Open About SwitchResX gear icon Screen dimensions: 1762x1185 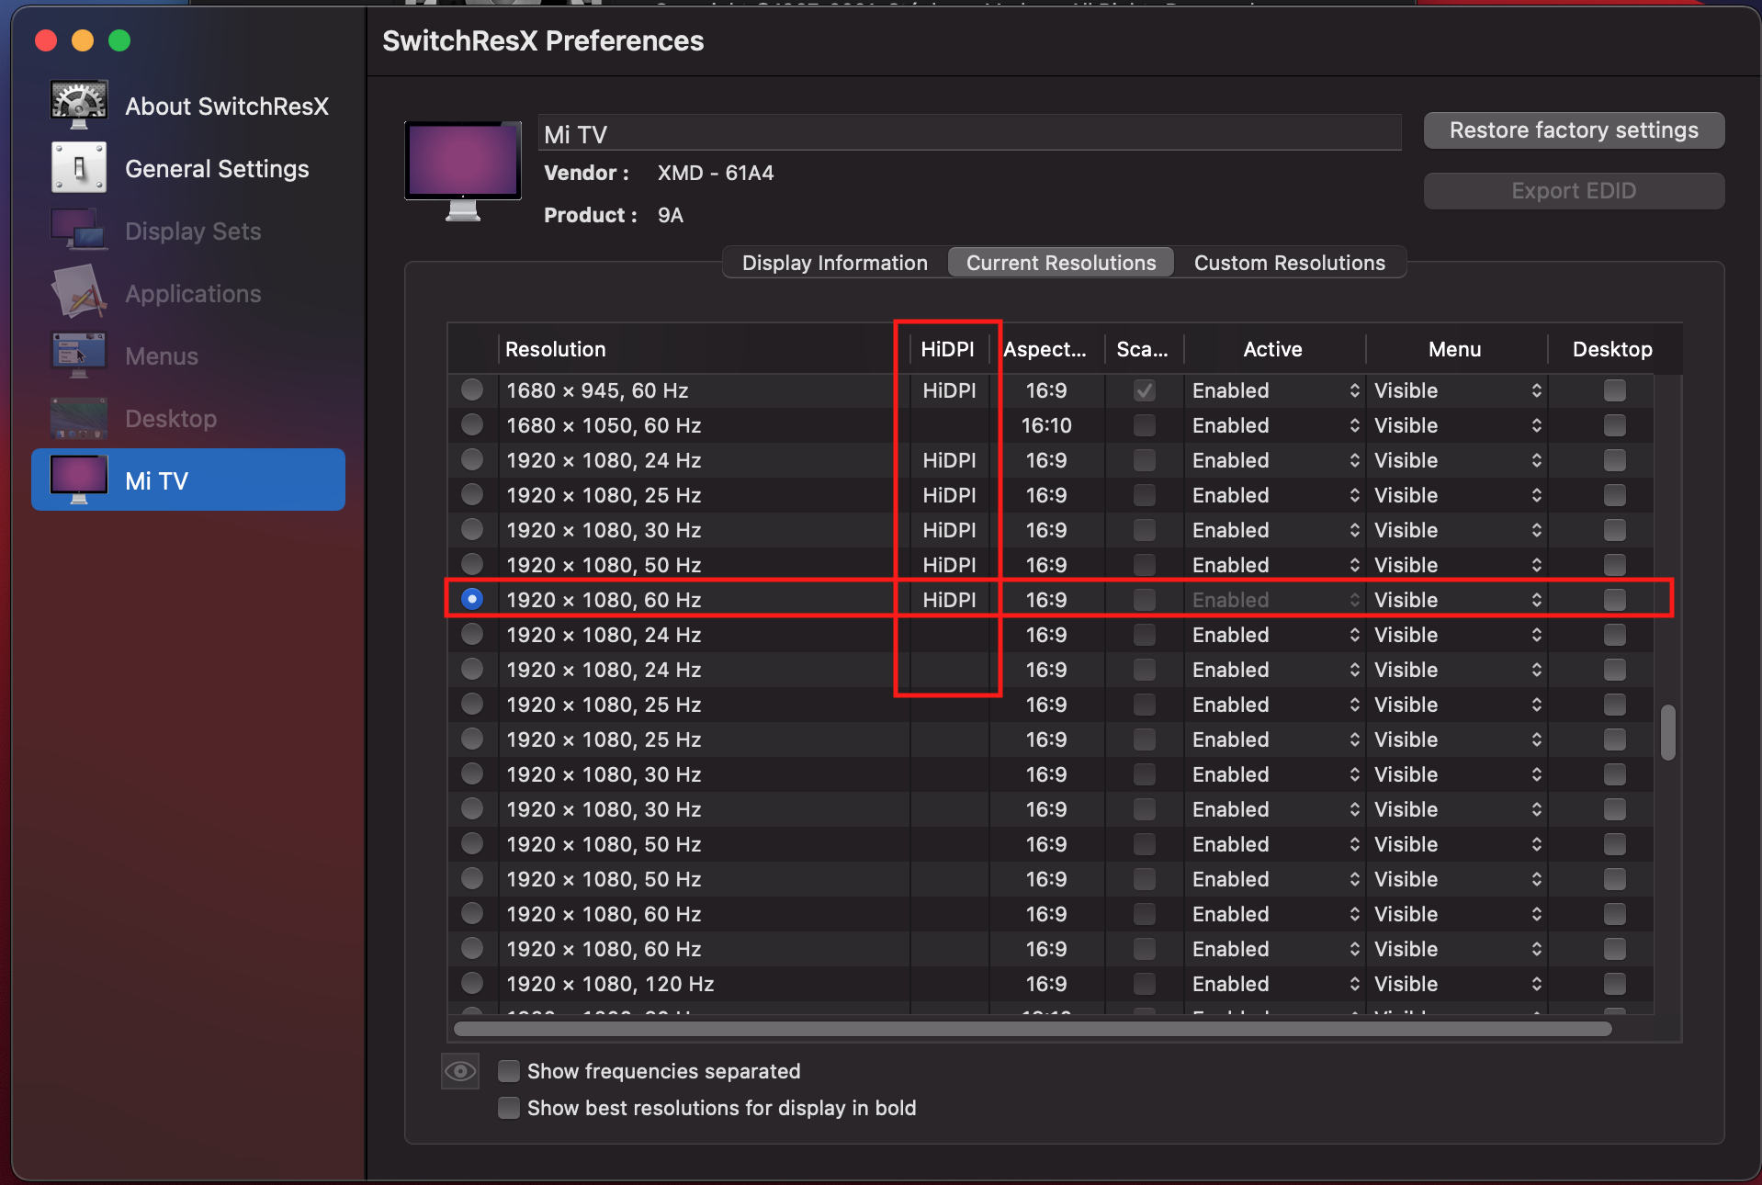click(78, 105)
